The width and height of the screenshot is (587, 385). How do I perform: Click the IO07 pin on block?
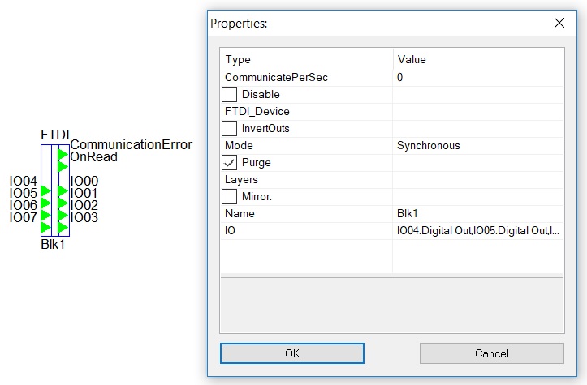click(x=45, y=227)
